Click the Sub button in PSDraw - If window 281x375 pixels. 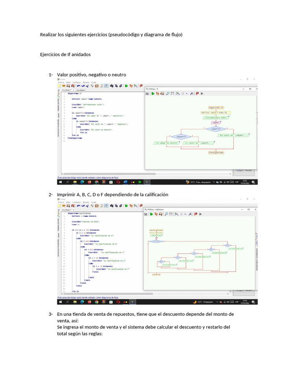tap(147, 94)
